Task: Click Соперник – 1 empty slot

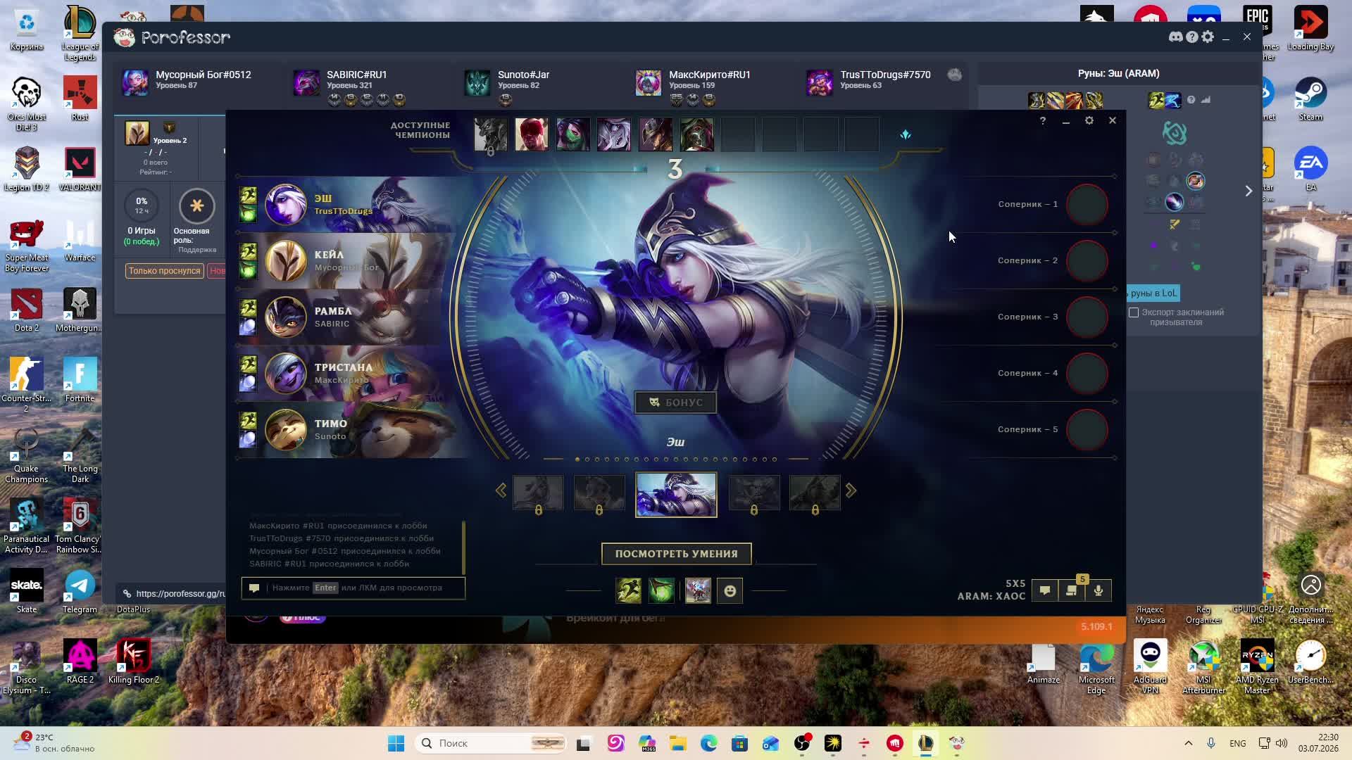Action: click(1087, 205)
